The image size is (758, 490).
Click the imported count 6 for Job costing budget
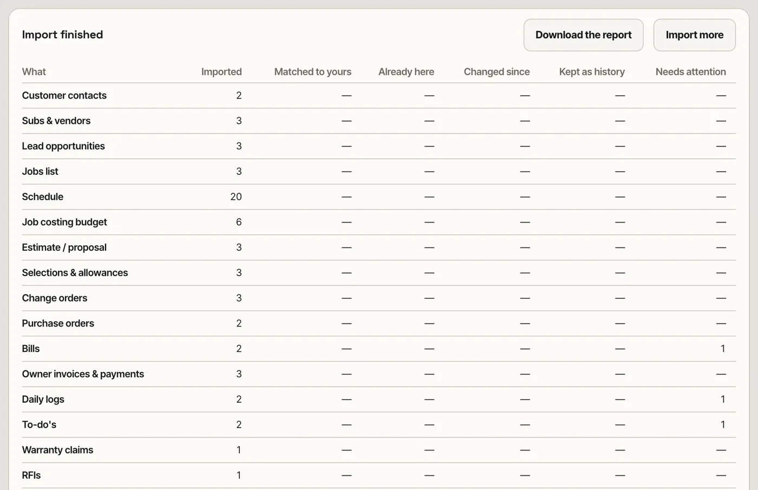pos(239,222)
